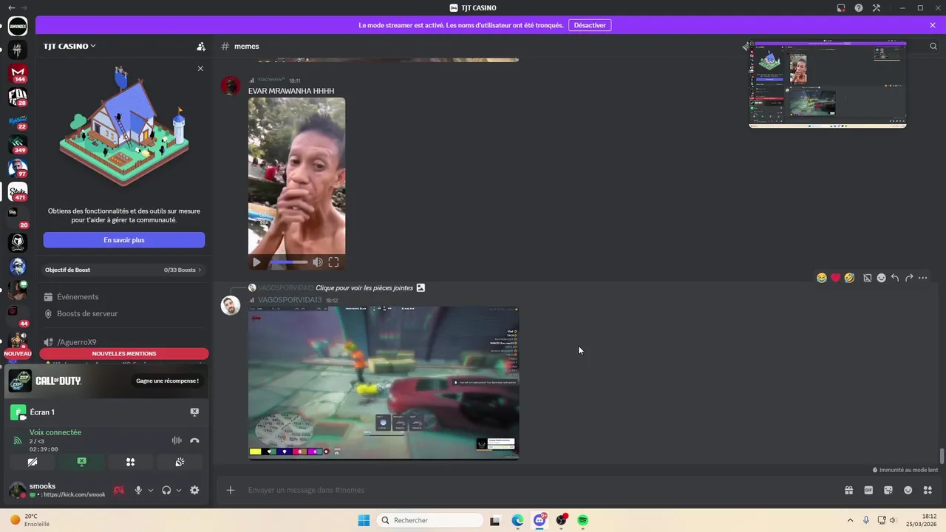The width and height of the screenshot is (946, 532).
Task: Click the Windows Start button
Action: [364, 520]
